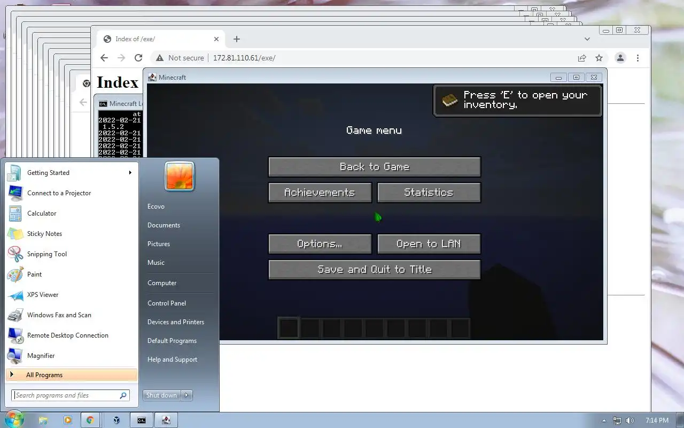Open the Statistics screen
The image size is (684, 428).
coord(429,192)
